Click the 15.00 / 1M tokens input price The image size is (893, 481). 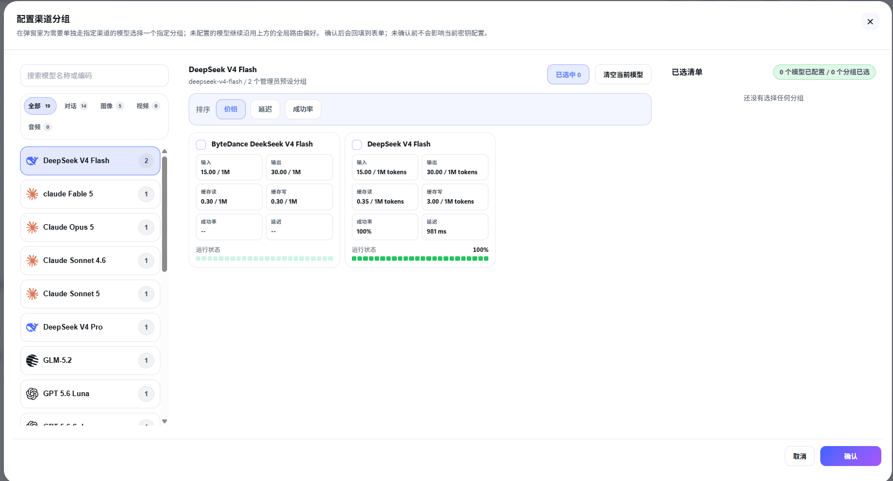click(x=382, y=173)
